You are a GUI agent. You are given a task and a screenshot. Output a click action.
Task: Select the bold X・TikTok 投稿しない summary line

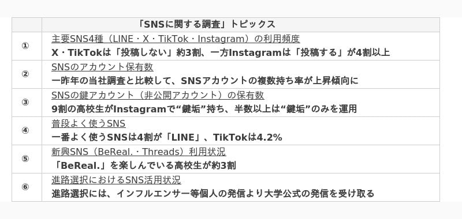point(221,52)
